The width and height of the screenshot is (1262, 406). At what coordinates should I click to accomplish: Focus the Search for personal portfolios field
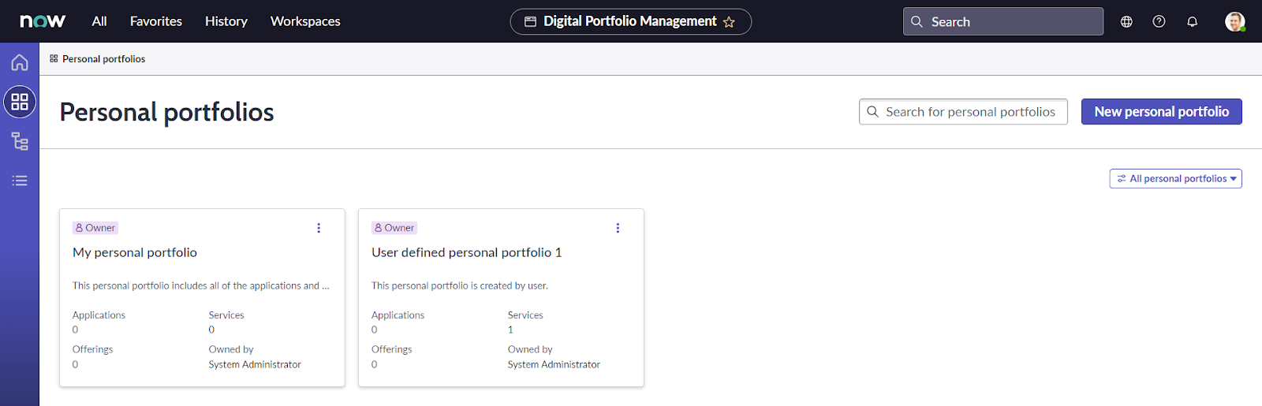(969, 112)
